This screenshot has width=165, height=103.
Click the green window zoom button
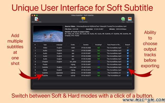click(37, 15)
